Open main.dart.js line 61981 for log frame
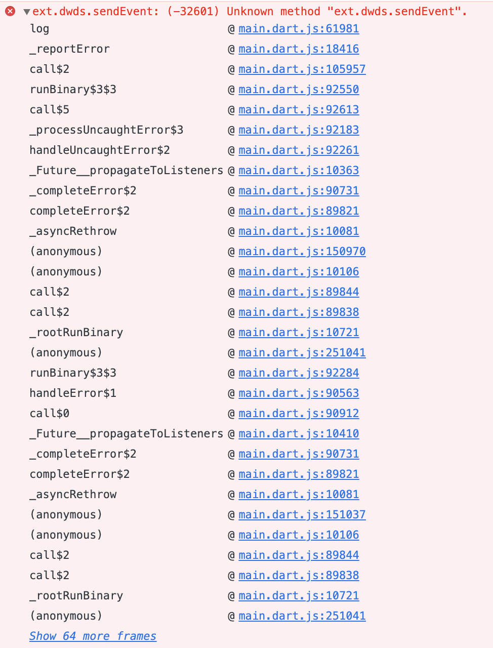 pos(298,29)
